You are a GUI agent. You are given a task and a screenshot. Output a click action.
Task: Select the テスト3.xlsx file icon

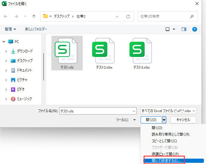click(x=141, y=50)
